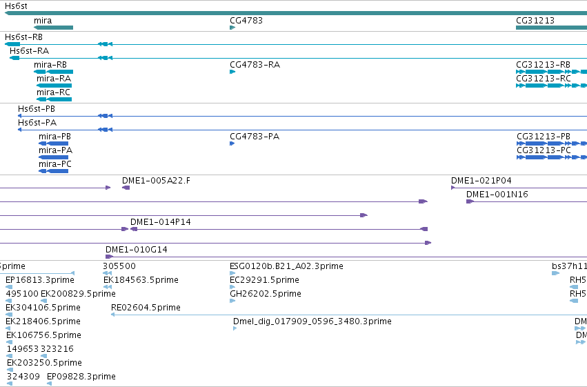
Task: Select the CG31213-PB protein exons
Action: point(552,143)
